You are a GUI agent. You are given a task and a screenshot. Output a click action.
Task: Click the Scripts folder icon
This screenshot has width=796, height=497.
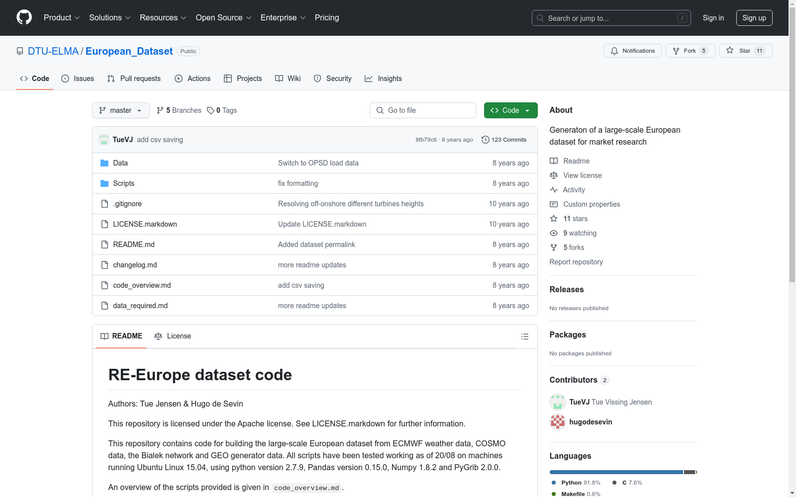(x=104, y=183)
